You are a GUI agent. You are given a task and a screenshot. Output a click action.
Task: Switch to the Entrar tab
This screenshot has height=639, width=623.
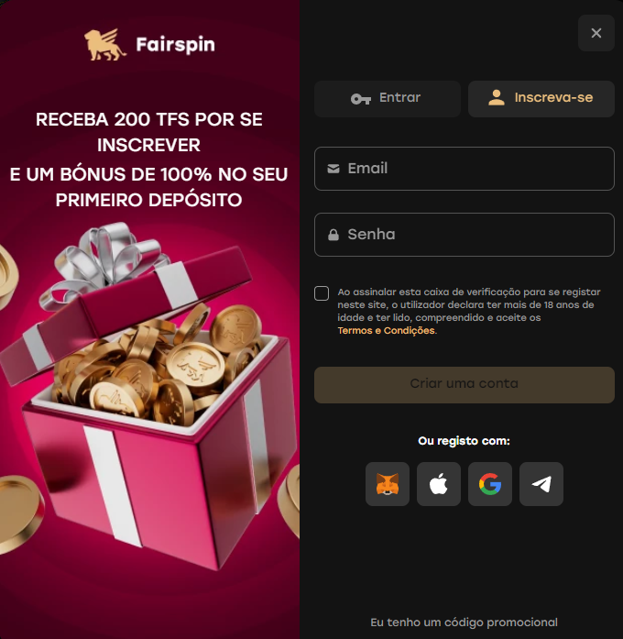click(x=388, y=99)
